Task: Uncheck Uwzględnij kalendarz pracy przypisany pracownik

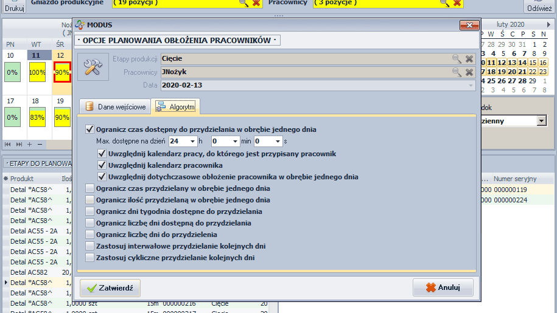Action: 102,154
